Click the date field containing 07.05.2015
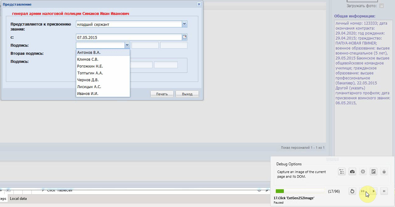This screenshot has width=395, height=207. click(x=129, y=37)
